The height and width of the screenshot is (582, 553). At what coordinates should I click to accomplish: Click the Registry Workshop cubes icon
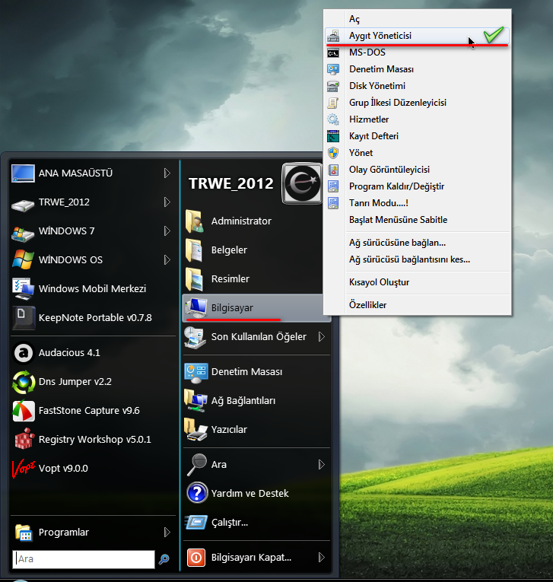pos(24,439)
